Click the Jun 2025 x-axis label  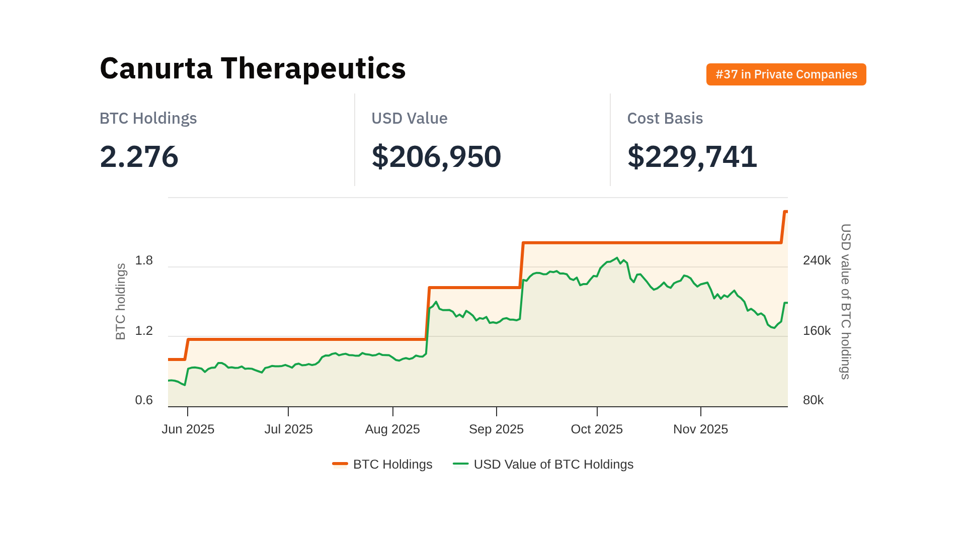pos(188,429)
